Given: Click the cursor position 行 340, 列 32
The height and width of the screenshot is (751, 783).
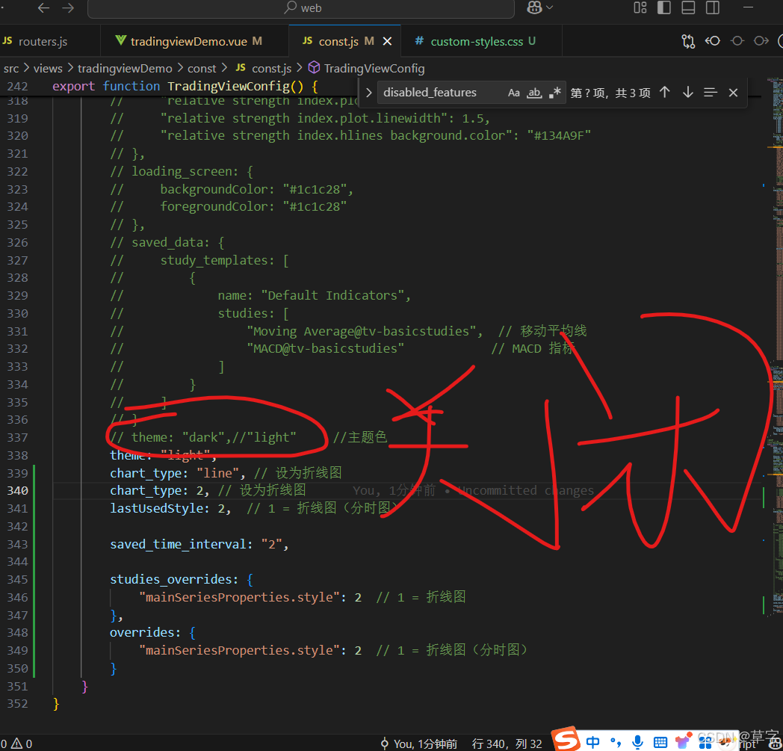Looking at the screenshot, I should [x=507, y=744].
